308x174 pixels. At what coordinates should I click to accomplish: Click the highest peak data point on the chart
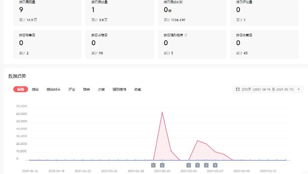click(162, 112)
